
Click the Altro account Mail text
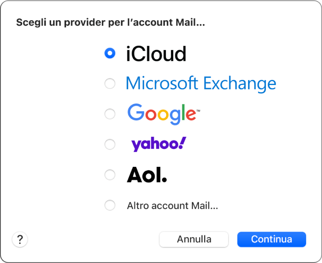tap(172, 205)
